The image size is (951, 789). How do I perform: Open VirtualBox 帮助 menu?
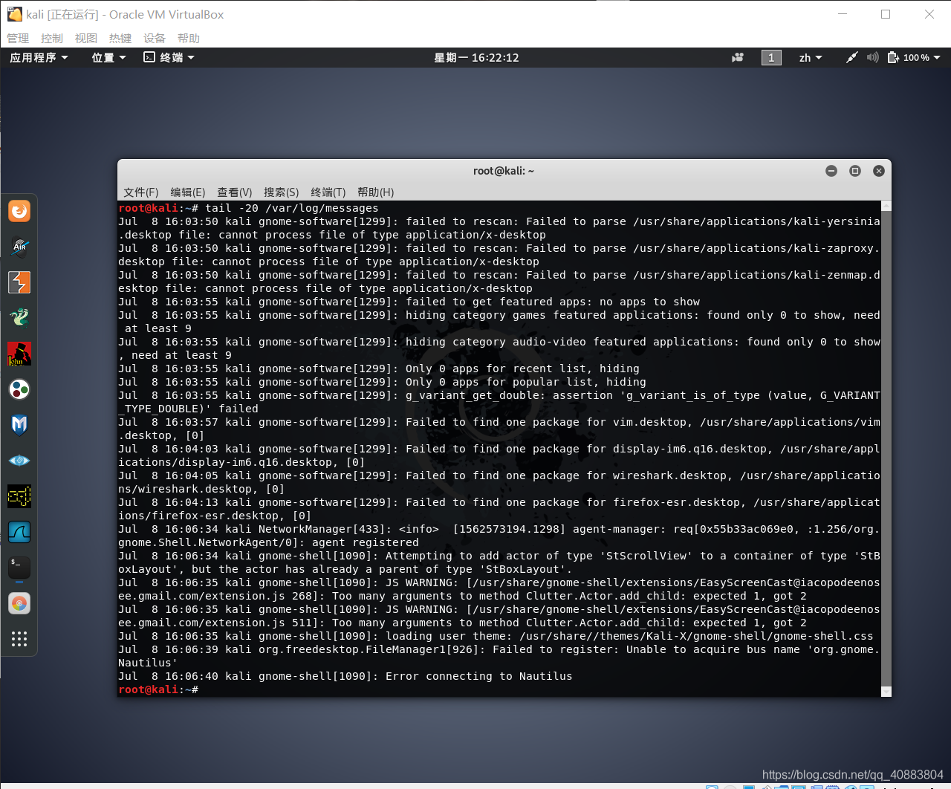(x=189, y=38)
